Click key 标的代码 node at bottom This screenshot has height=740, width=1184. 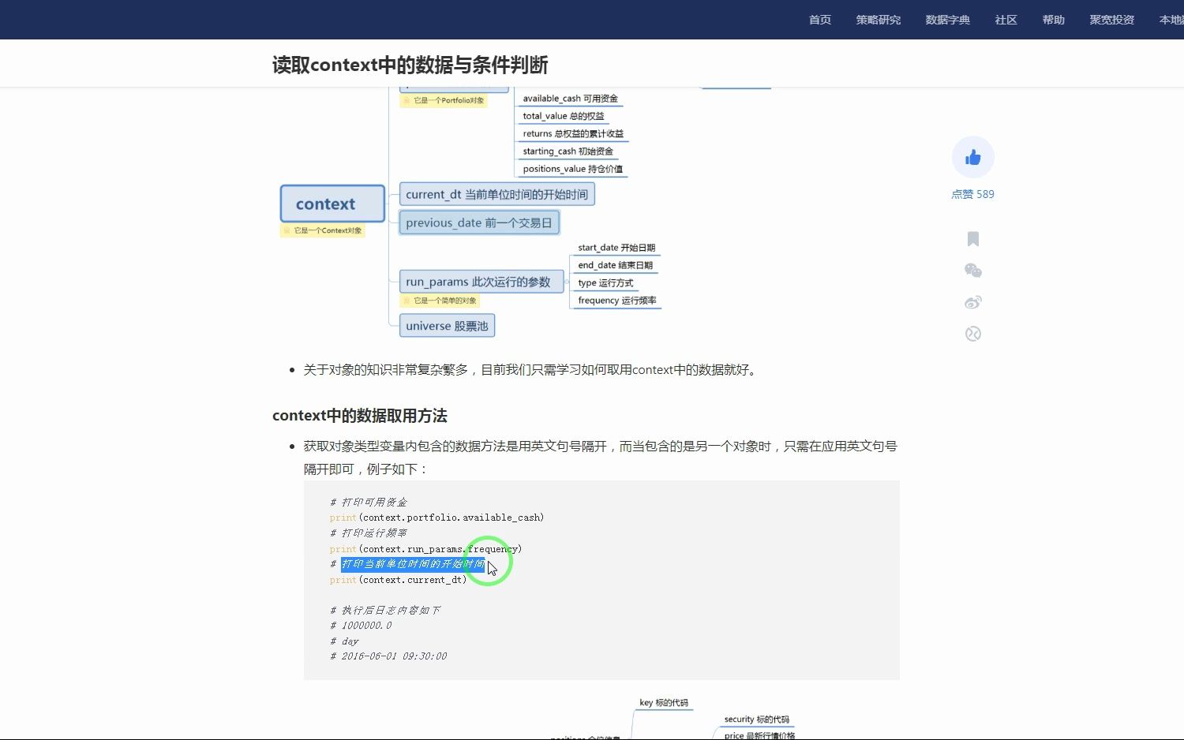point(663,703)
